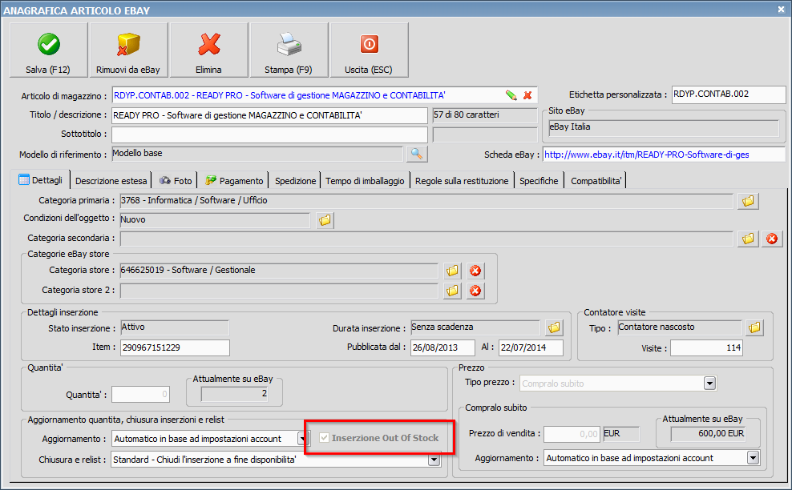Browse folder for Categoria store 2

[453, 291]
